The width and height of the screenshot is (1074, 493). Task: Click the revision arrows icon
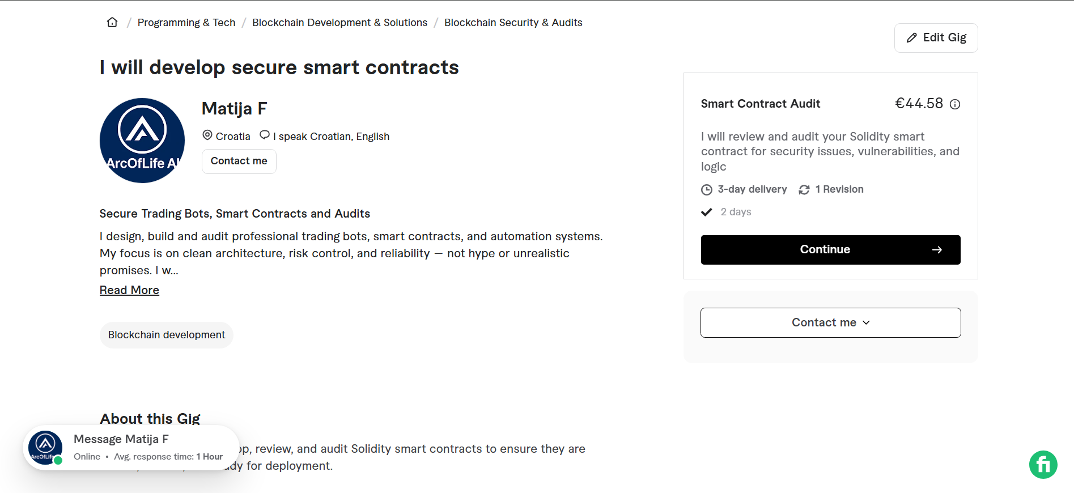coord(804,189)
